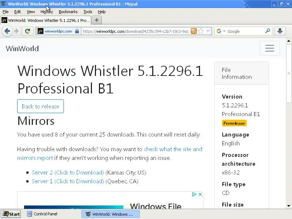Download from Server 1 Quebec

coord(68,181)
